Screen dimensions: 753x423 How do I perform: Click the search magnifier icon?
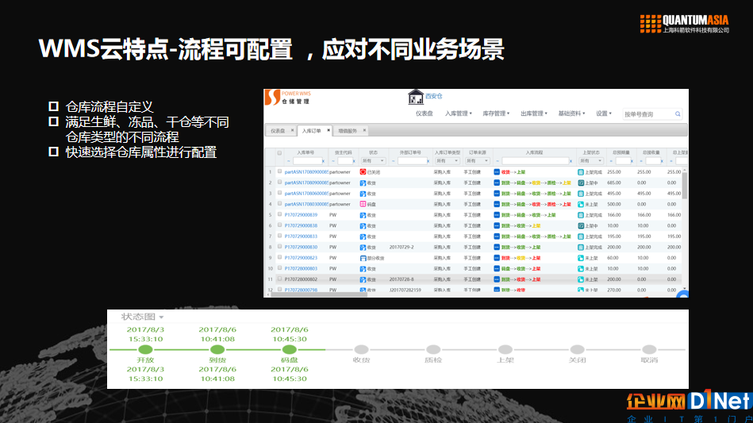pyautogui.click(x=678, y=113)
